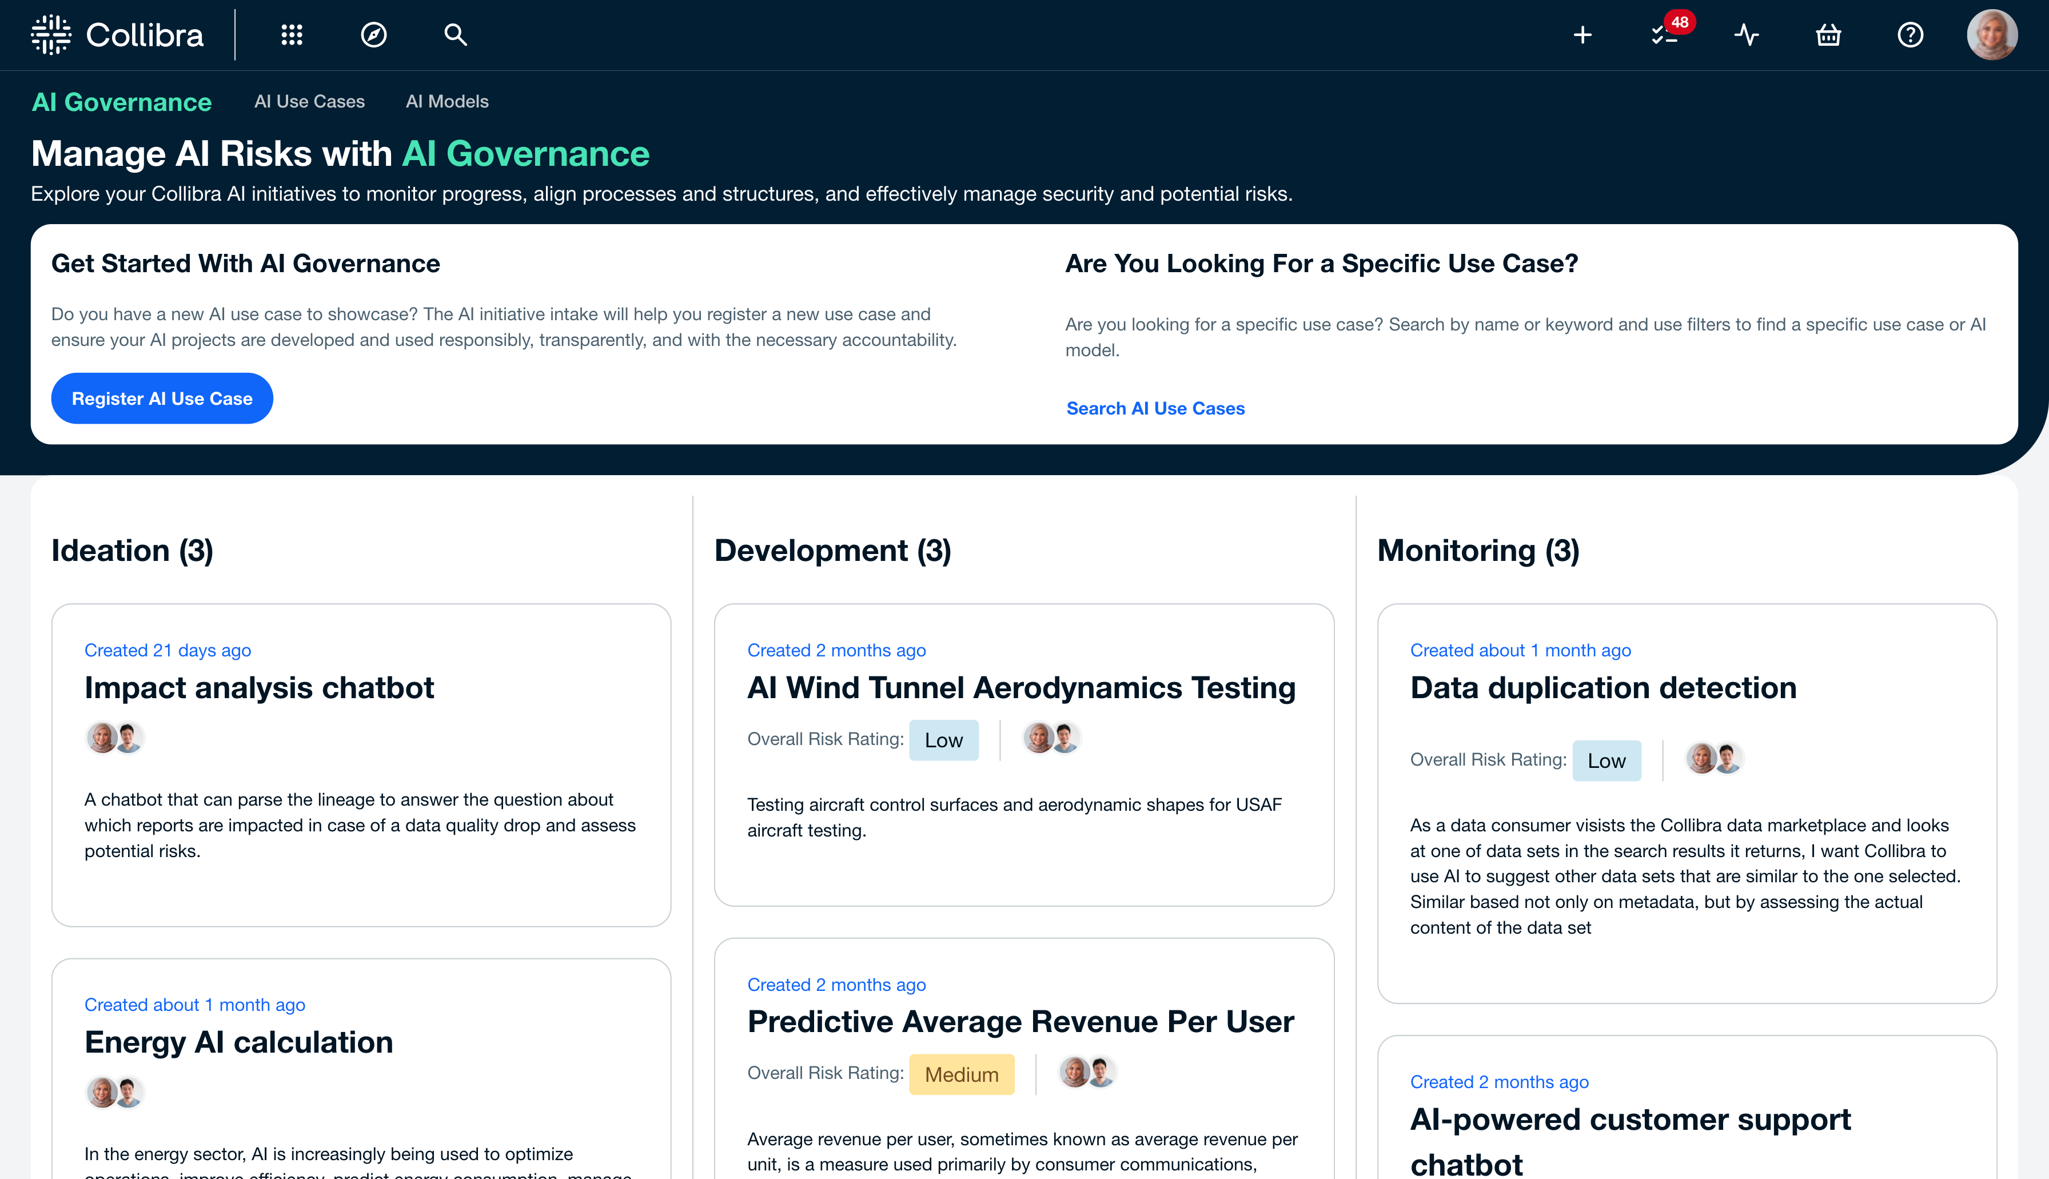Click avatars on Energy AI calculation card
This screenshot has height=1179, width=2049.
(x=115, y=1092)
